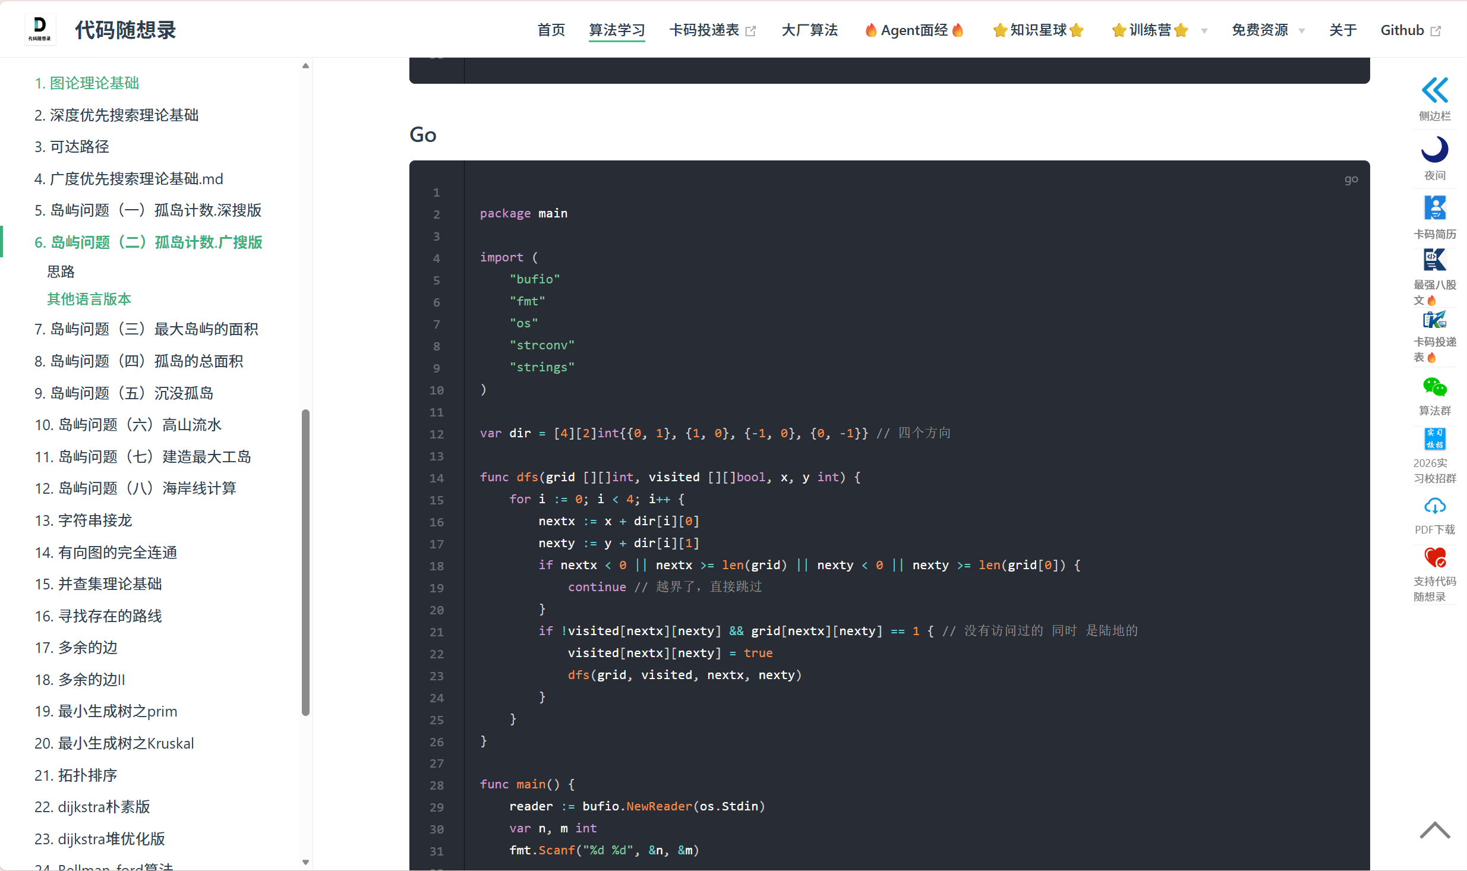
Task: Toggle night mode with the moon icon
Action: tap(1434, 149)
